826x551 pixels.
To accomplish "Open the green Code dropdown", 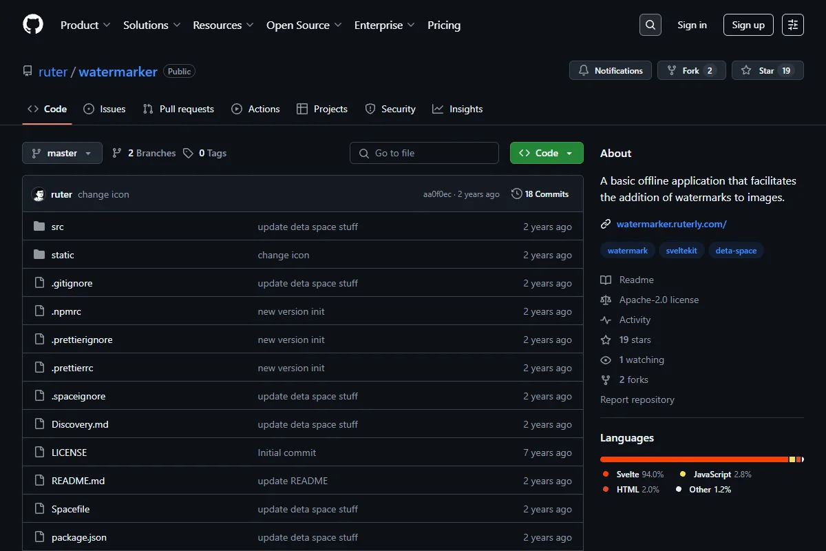I will (x=547, y=153).
